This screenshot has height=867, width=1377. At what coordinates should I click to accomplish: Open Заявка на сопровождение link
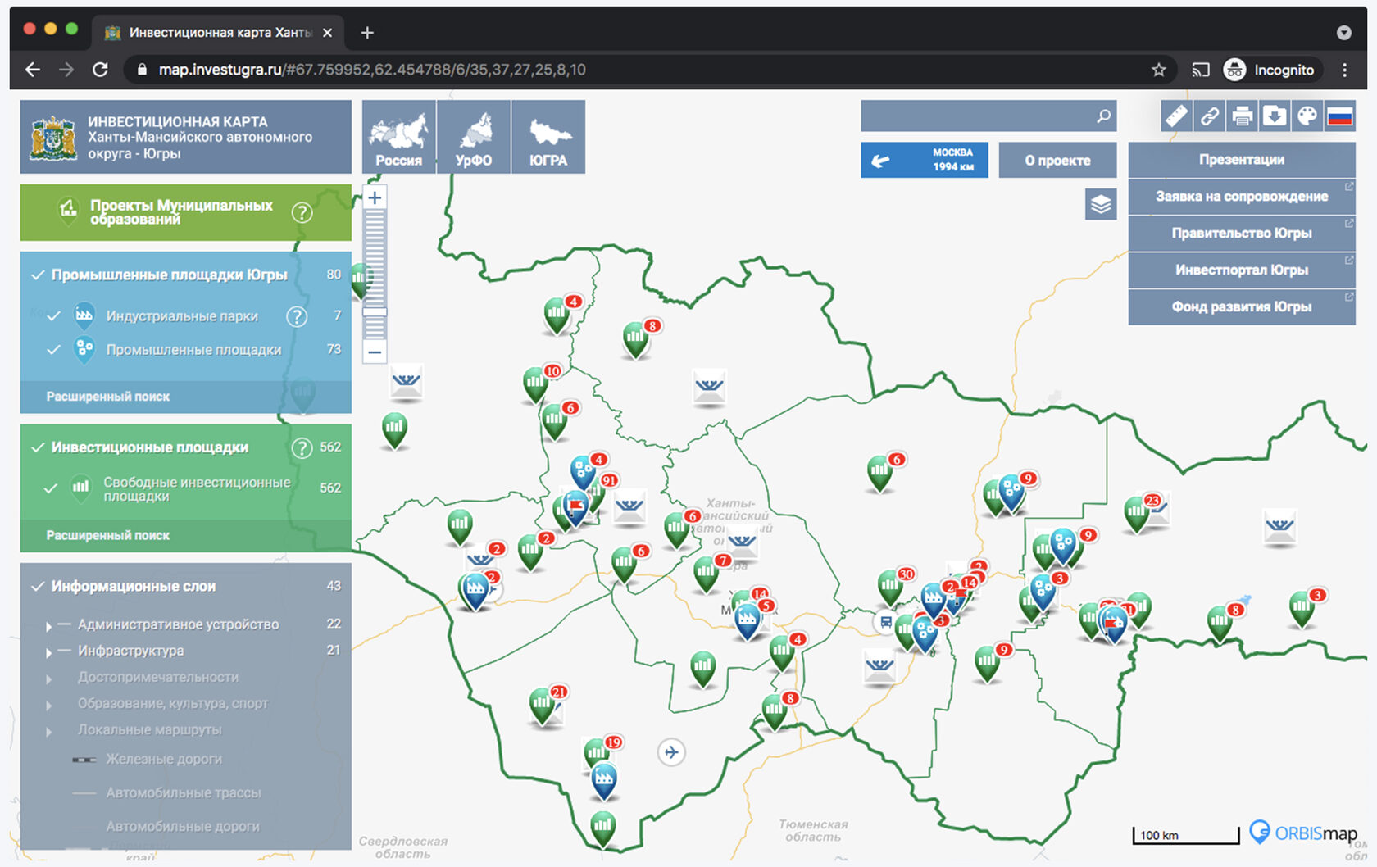coord(1242,197)
